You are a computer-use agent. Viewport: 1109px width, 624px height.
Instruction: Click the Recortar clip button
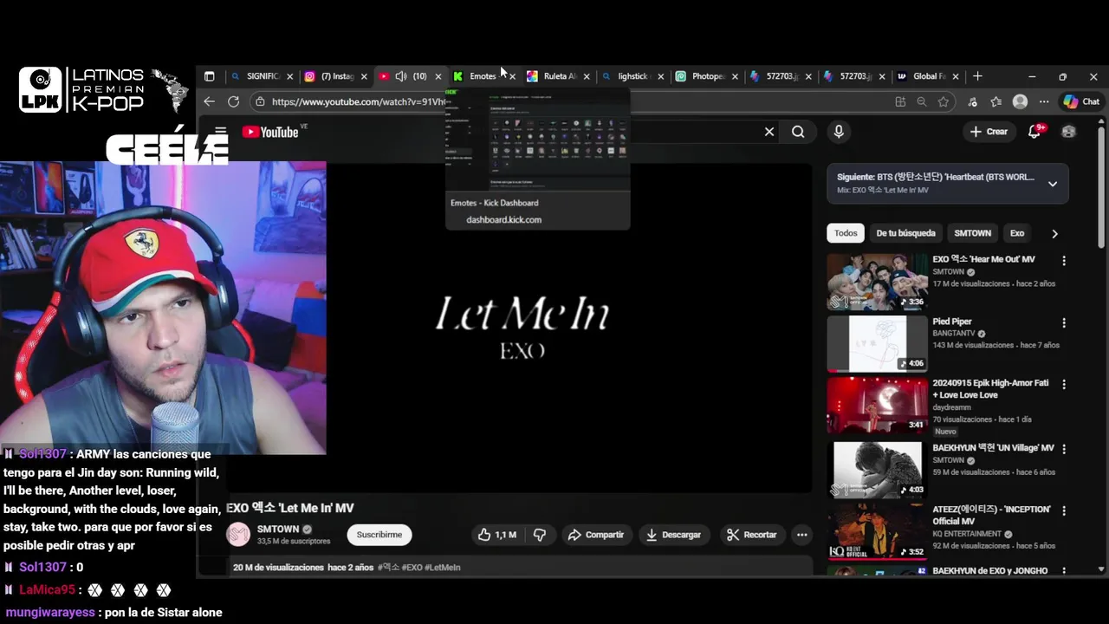pos(752,535)
